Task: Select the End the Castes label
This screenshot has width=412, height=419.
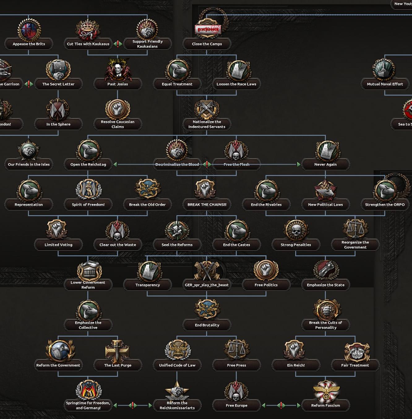Action: [237, 245]
